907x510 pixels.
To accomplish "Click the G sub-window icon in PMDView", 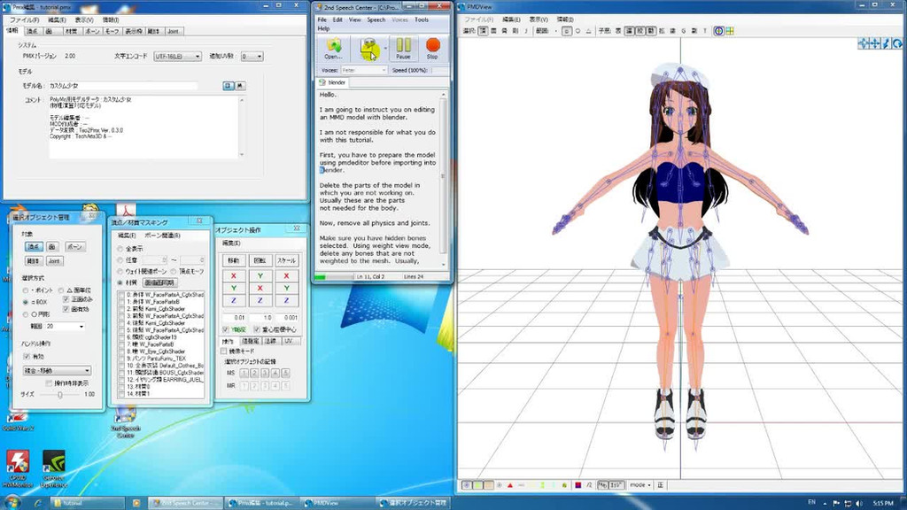I will (683, 31).
